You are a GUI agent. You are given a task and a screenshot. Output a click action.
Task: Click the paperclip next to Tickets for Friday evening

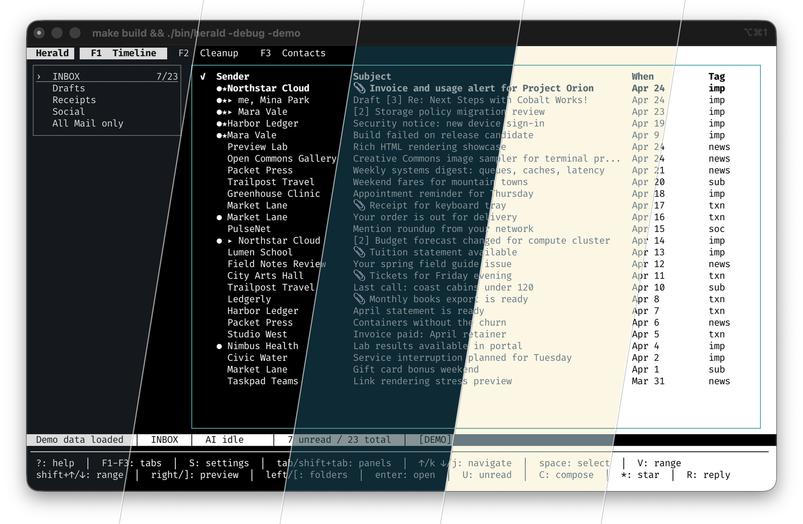[x=359, y=276]
